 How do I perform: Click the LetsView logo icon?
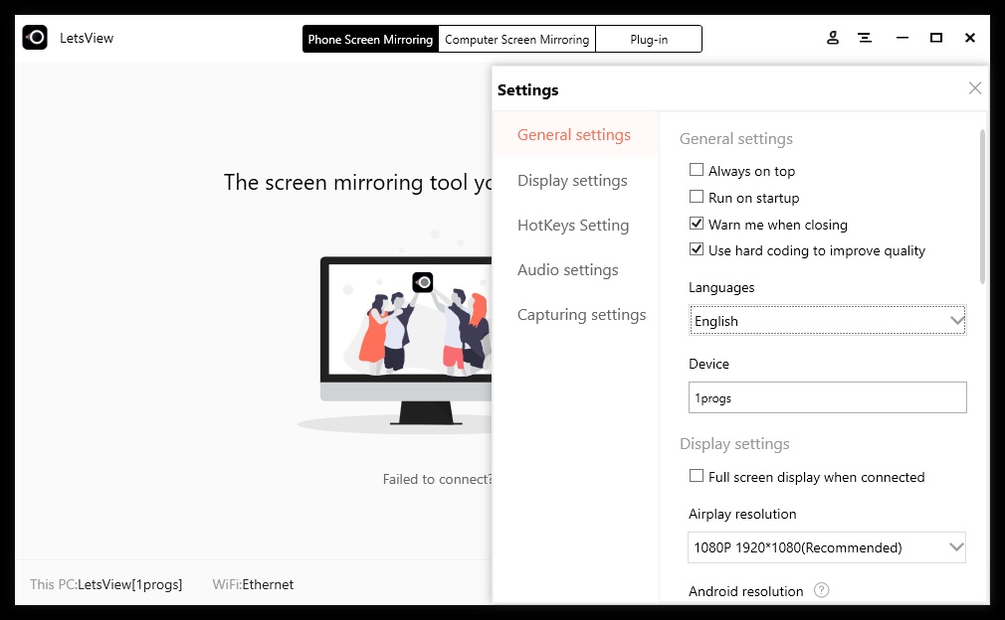point(35,38)
